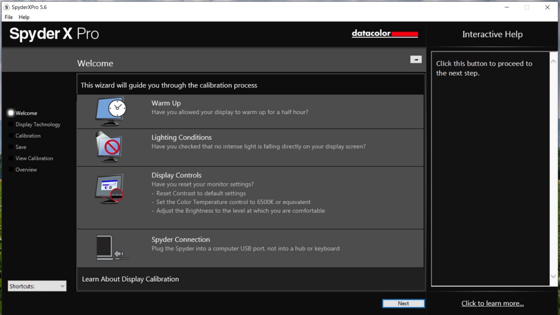Click the Spyder X Pro logo
This screenshot has height=315, width=560.
click(x=54, y=34)
